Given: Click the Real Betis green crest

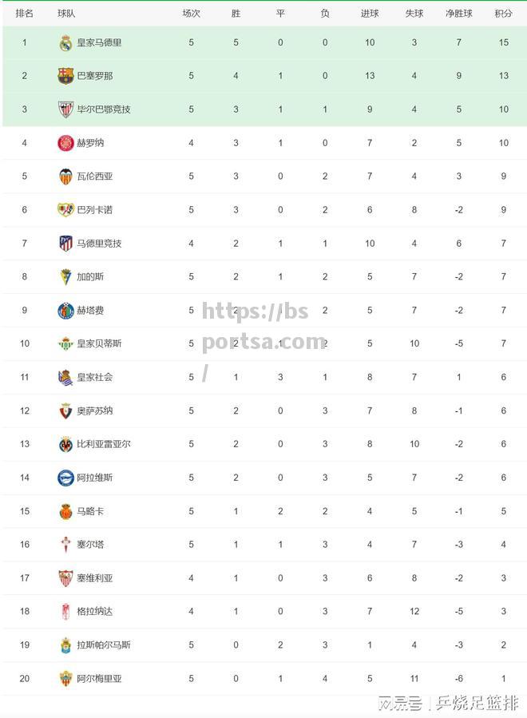Looking at the screenshot, I should [65, 343].
